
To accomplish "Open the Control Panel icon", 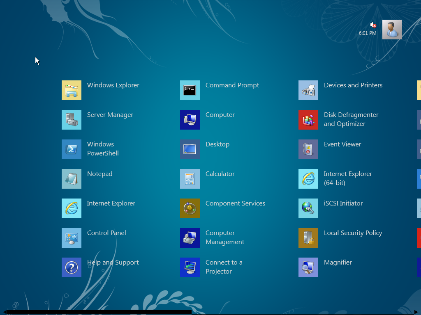I will click(72, 238).
